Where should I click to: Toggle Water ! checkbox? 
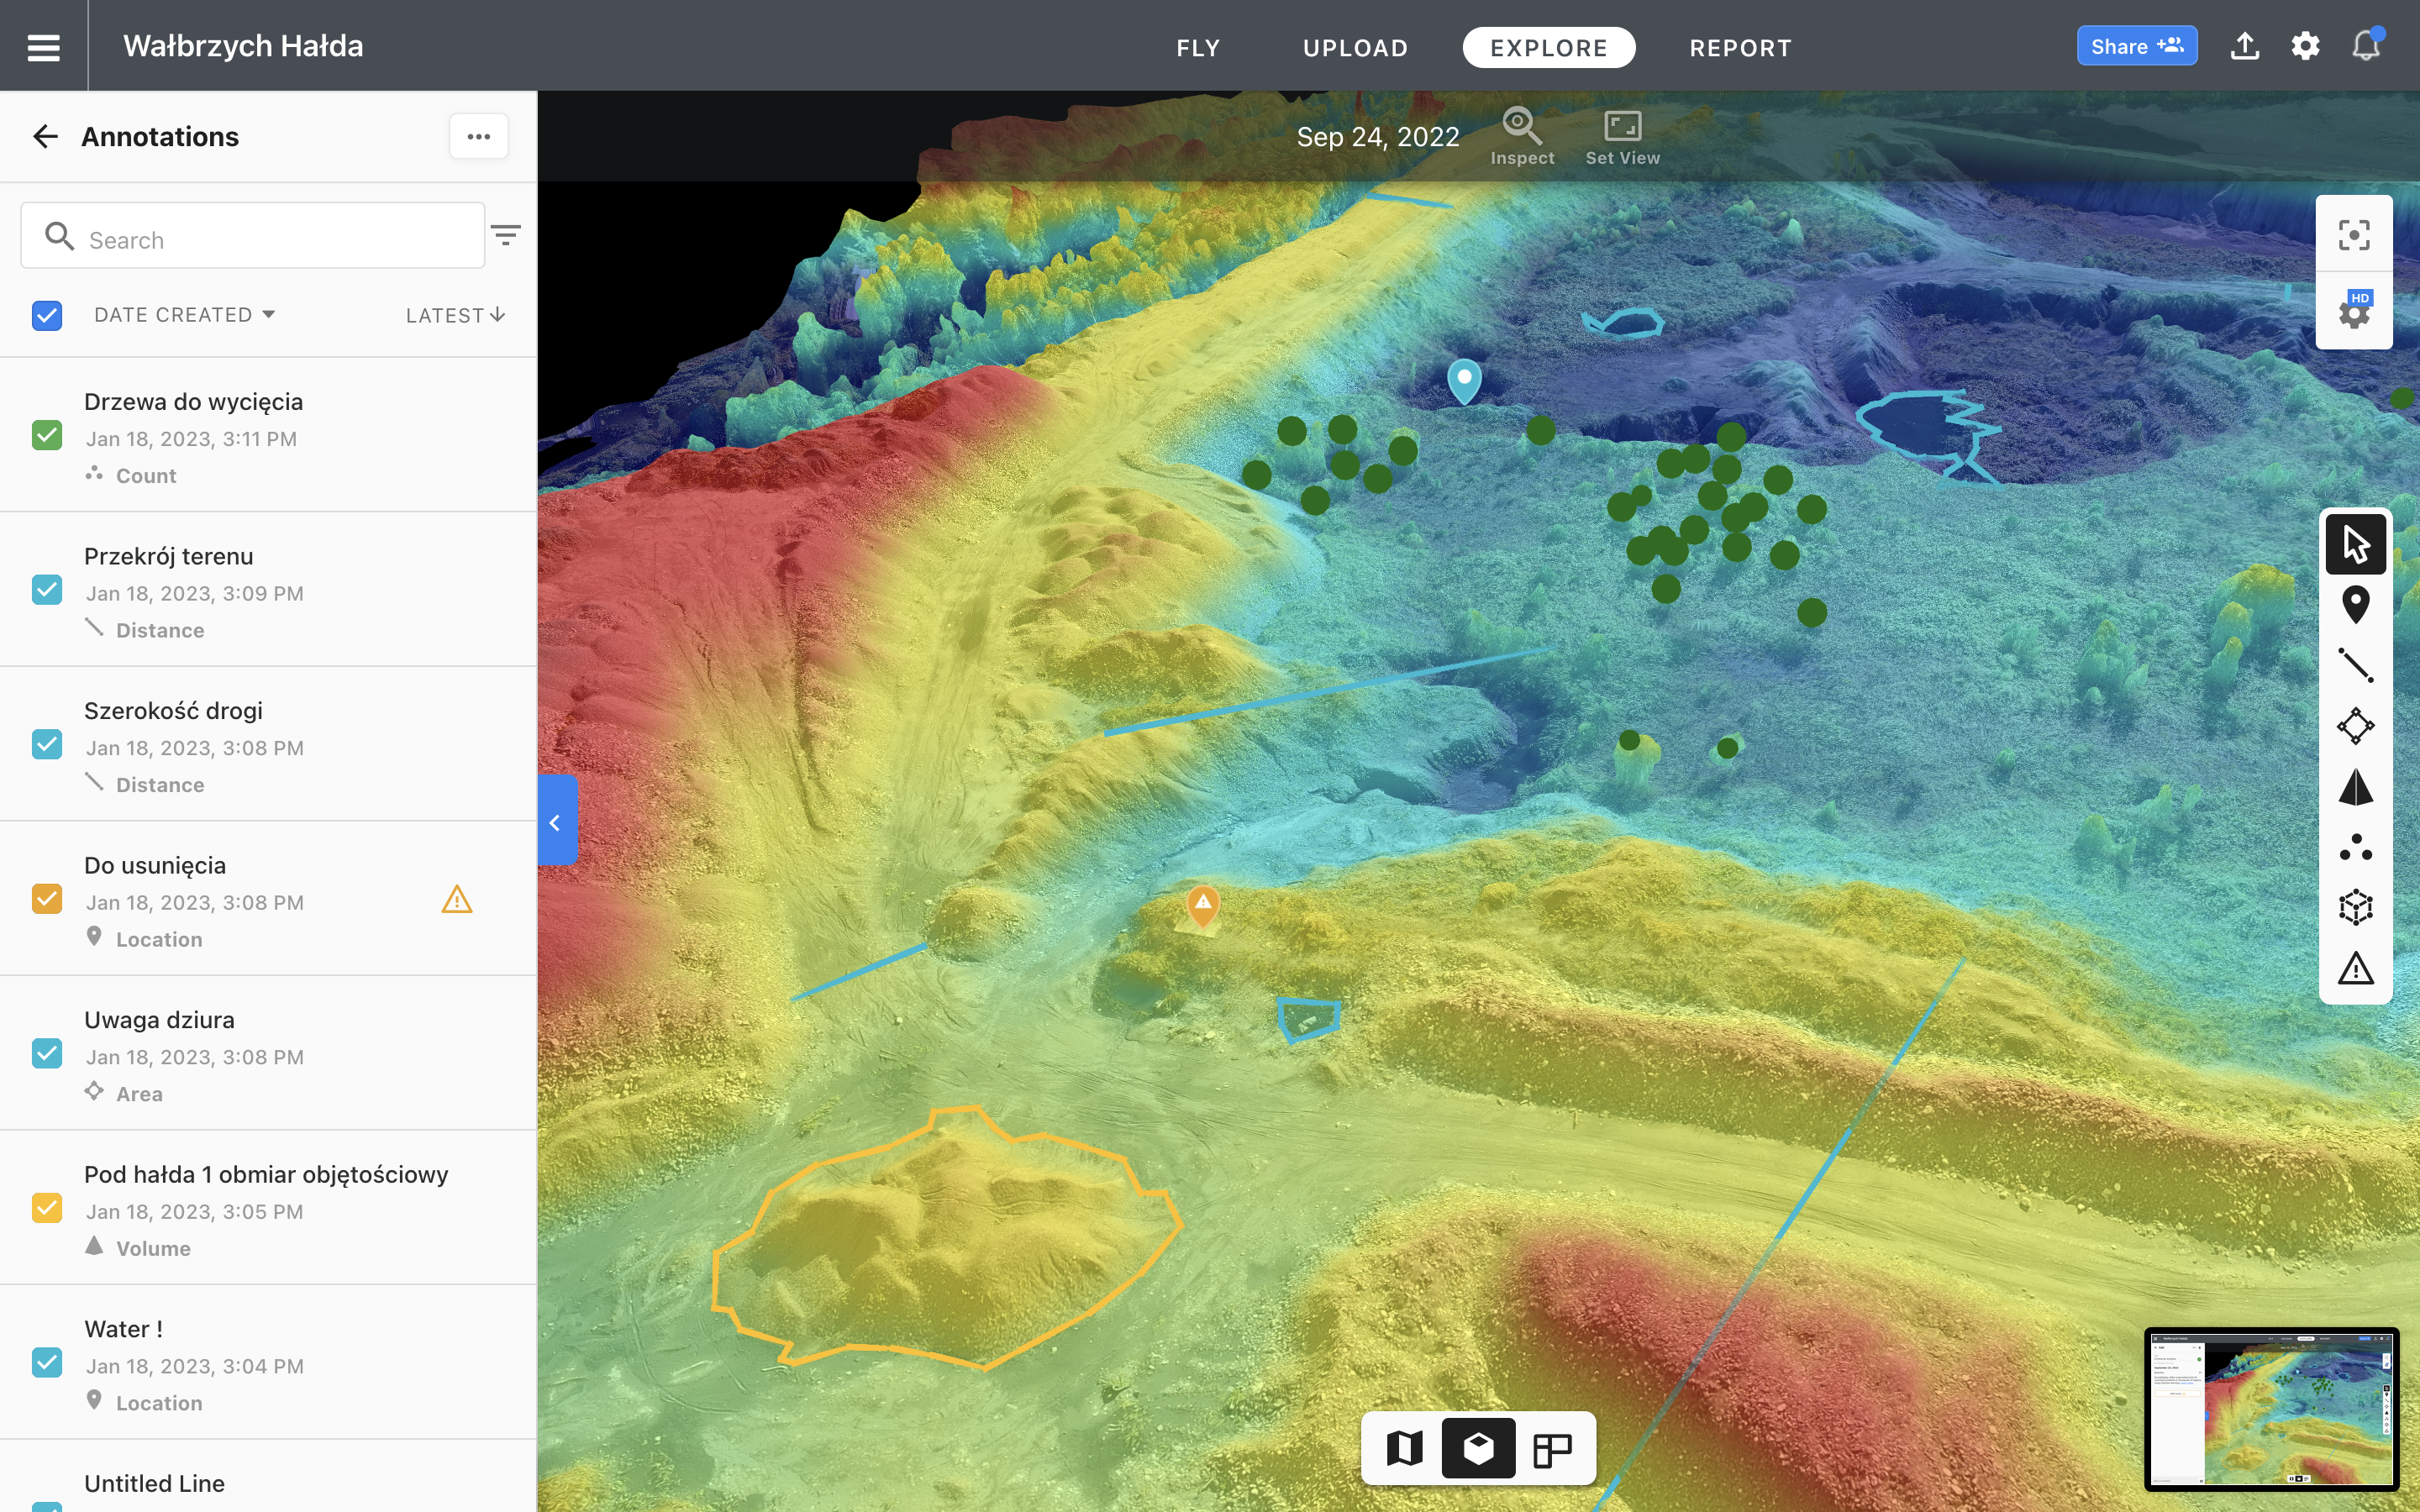(47, 1363)
